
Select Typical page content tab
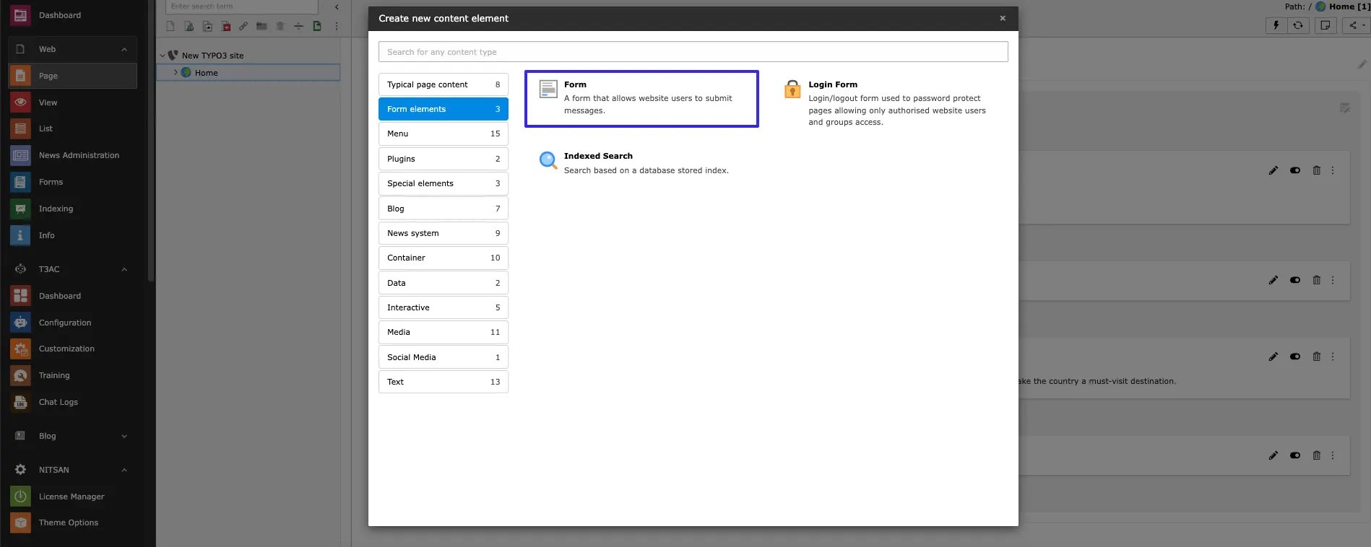pos(444,84)
